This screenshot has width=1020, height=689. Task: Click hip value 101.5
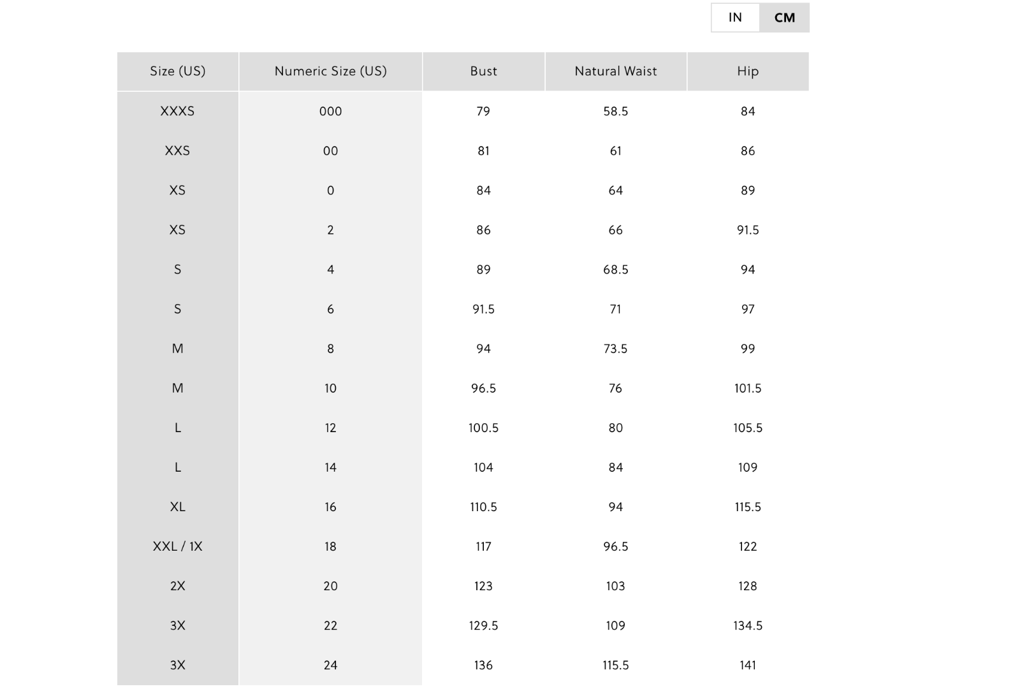pyautogui.click(x=748, y=388)
